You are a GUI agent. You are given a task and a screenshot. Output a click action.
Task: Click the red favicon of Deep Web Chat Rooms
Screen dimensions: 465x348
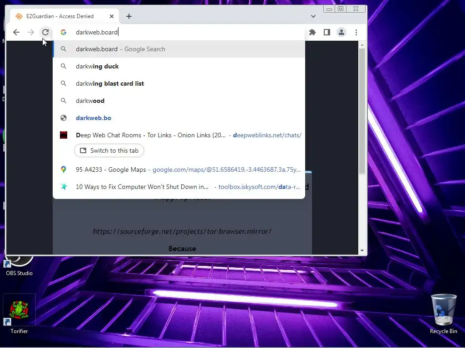pyautogui.click(x=64, y=135)
